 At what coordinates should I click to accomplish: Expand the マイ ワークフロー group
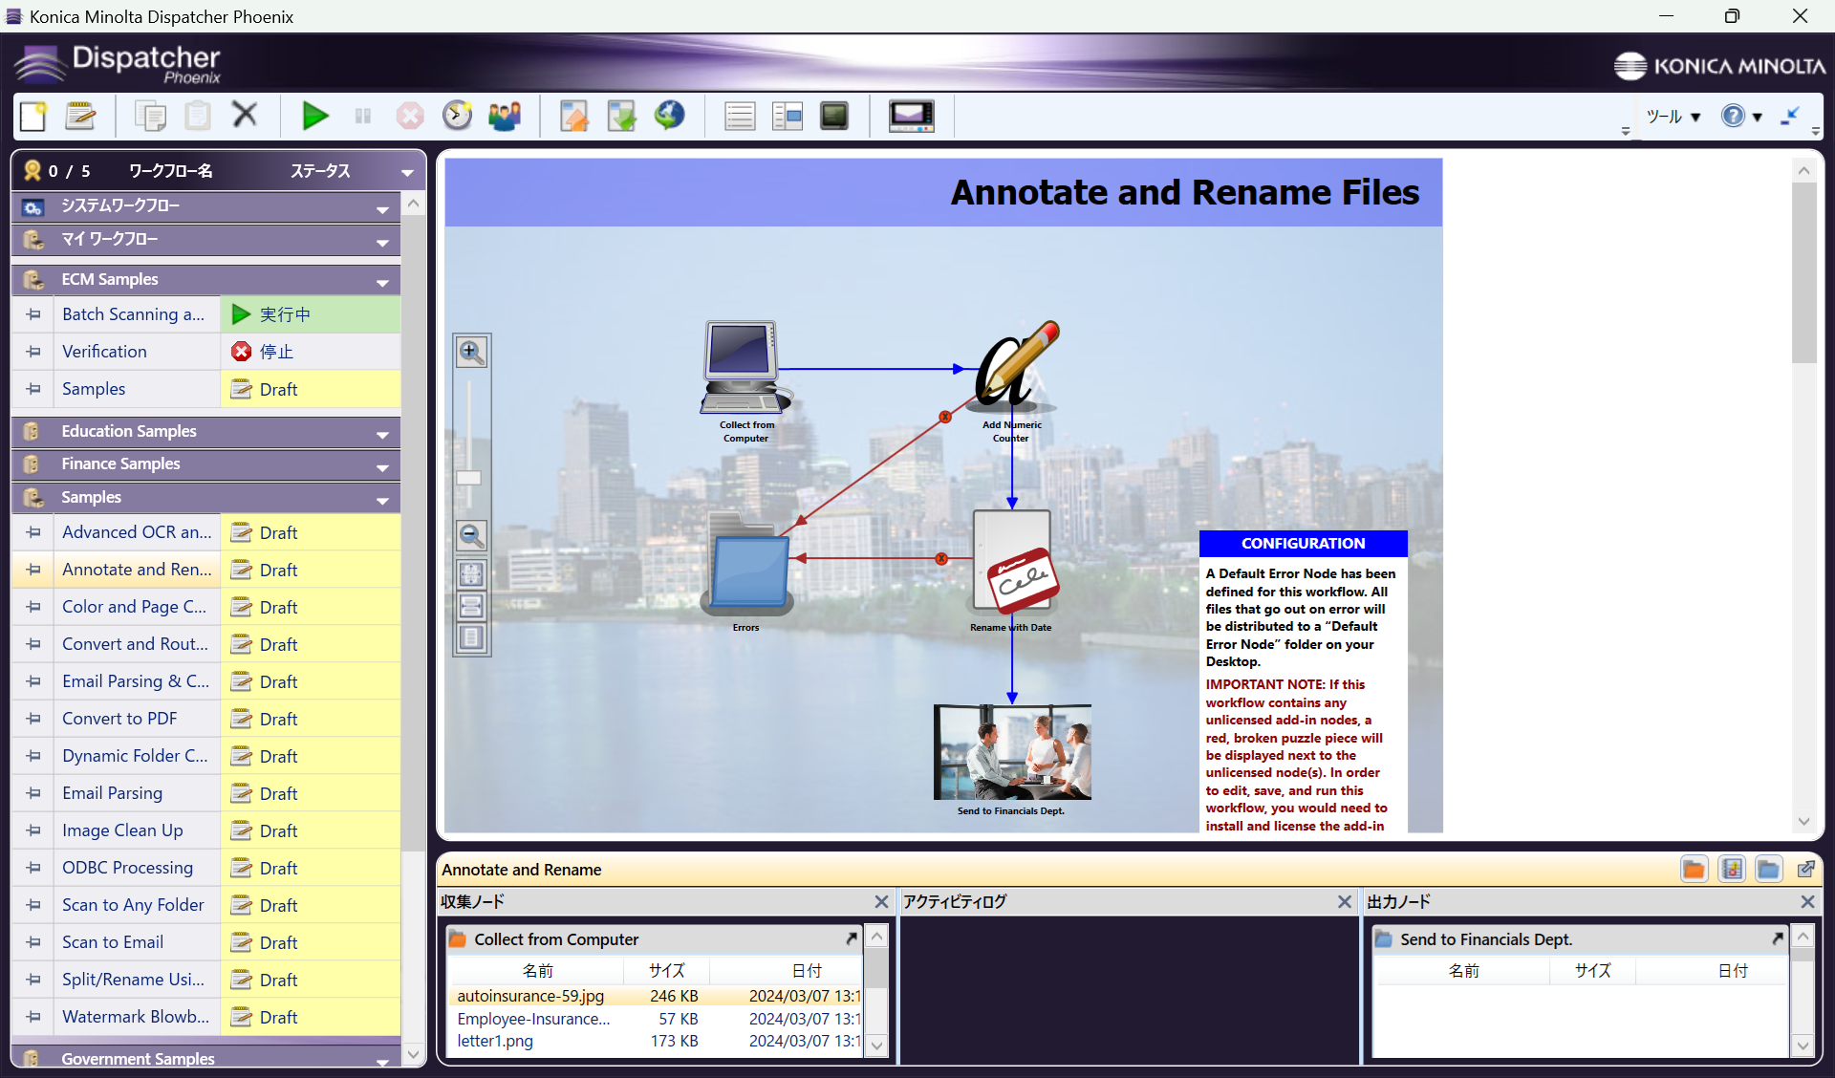pyautogui.click(x=382, y=242)
